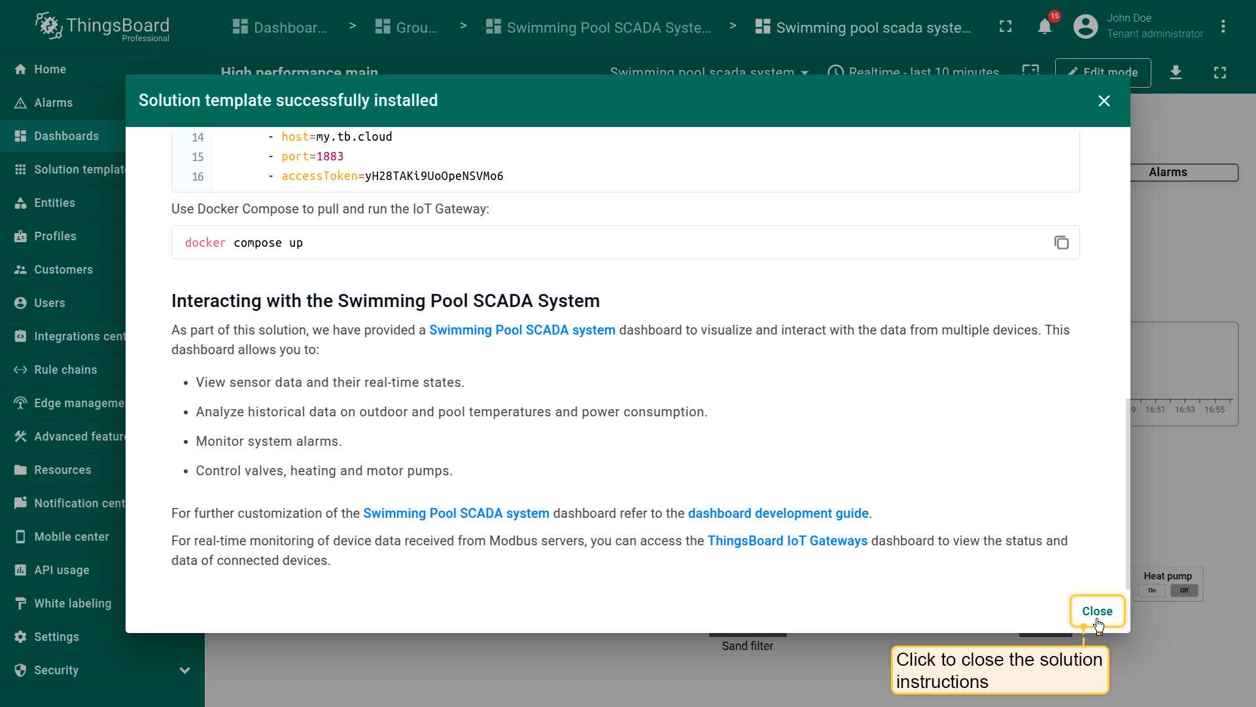Toggle fullscreen icon in top header
The image size is (1256, 707).
click(1005, 27)
